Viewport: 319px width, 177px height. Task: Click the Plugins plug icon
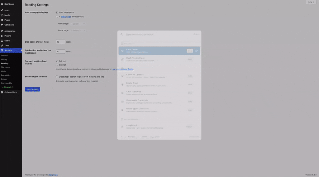pos(2,36)
